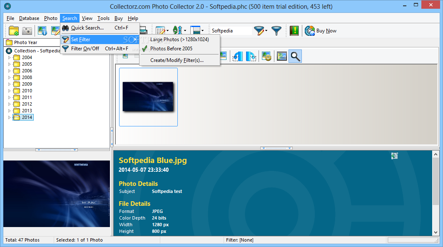Open dropdown arrow beside sort icon

[x=185, y=30]
